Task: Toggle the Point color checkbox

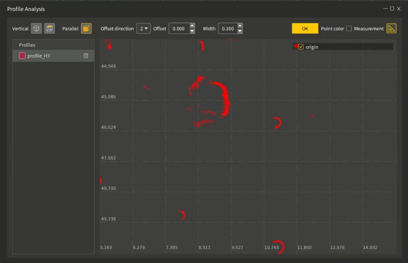Action: 349,28
